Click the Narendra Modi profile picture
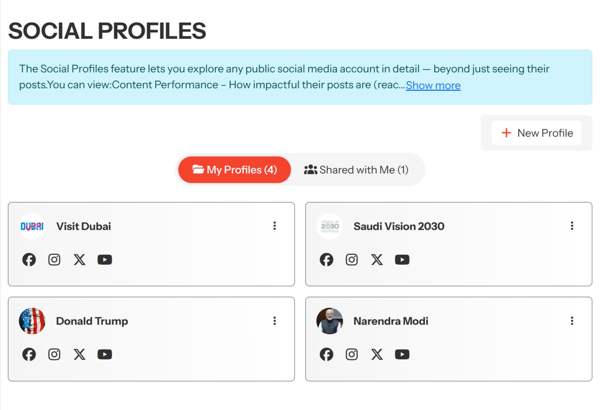The width and height of the screenshot is (602, 410). click(330, 321)
